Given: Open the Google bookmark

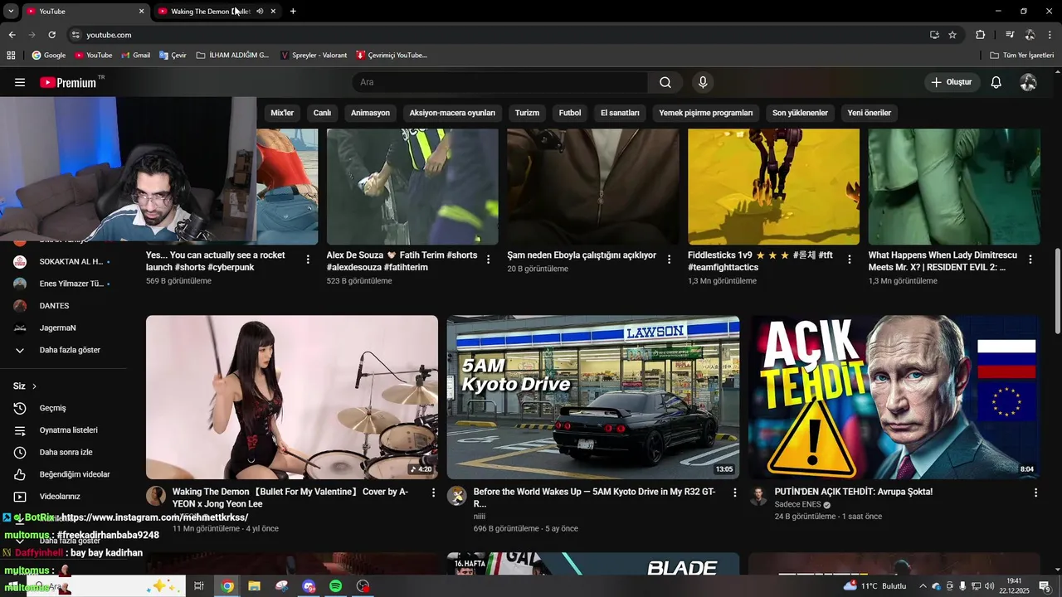Looking at the screenshot, I should click(49, 56).
